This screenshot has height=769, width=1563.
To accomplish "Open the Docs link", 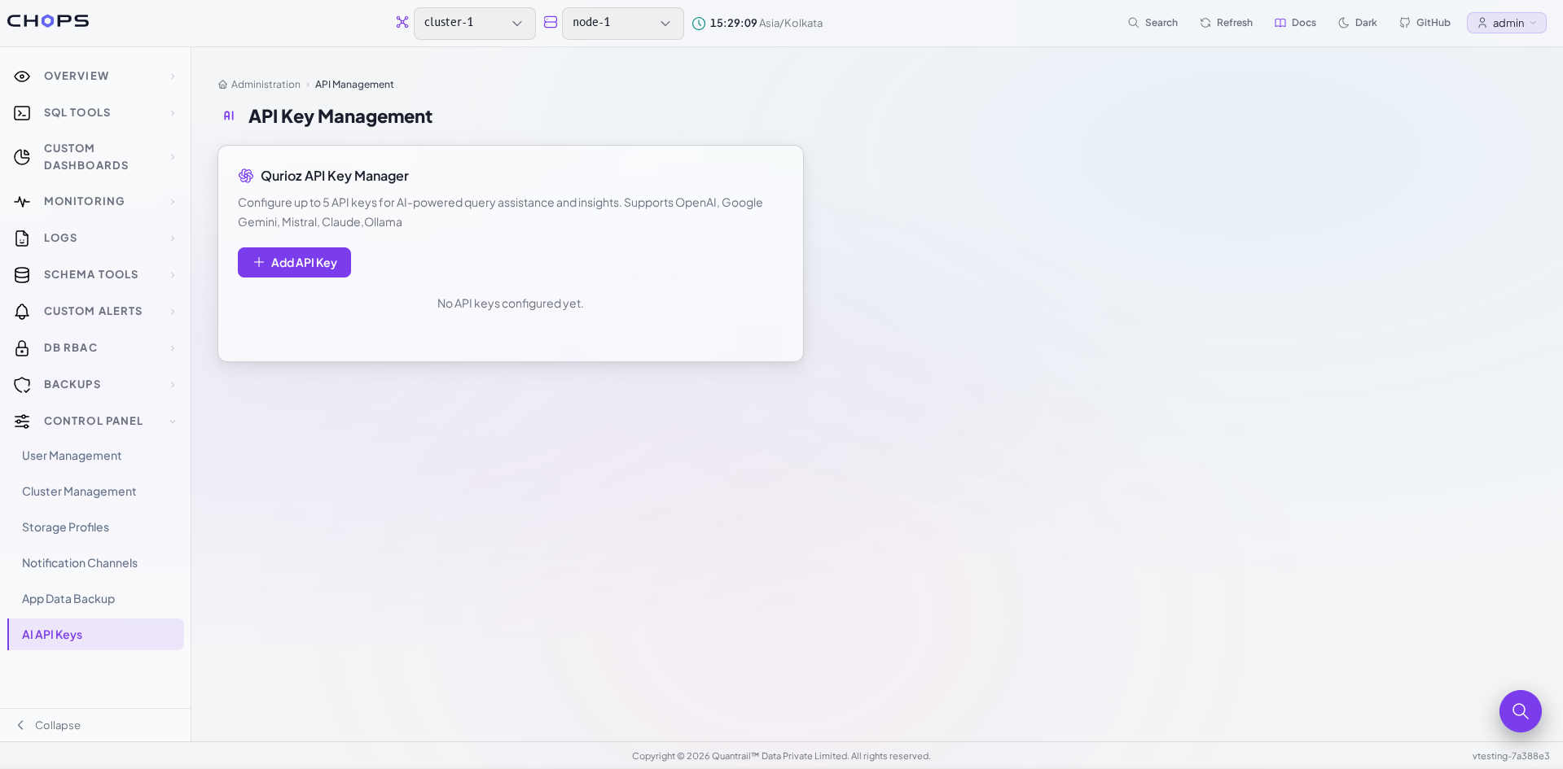I will click(1295, 23).
